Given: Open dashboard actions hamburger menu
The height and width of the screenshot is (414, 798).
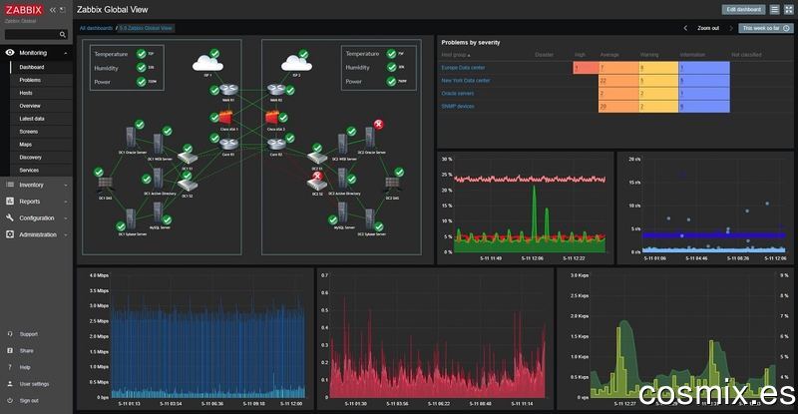Looking at the screenshot, I should click(x=775, y=10).
